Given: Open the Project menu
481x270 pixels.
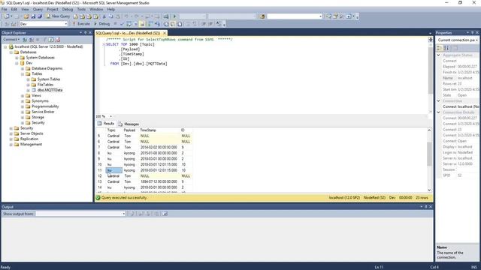Looking at the screenshot, I should [x=53, y=9].
